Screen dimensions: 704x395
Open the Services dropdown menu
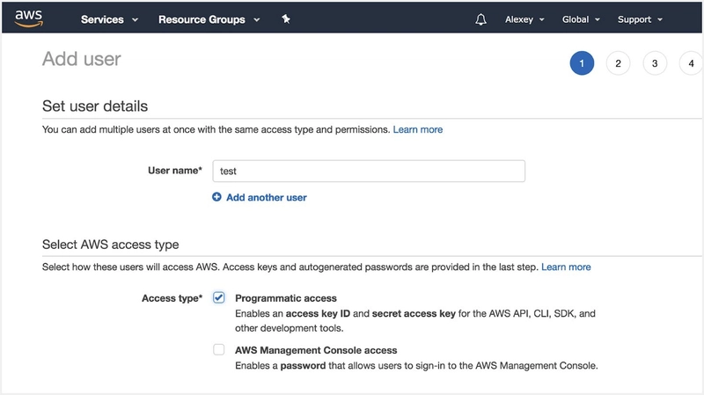108,19
